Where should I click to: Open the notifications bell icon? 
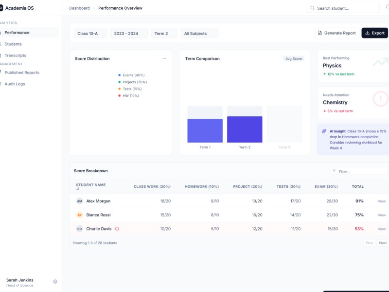point(387,8)
